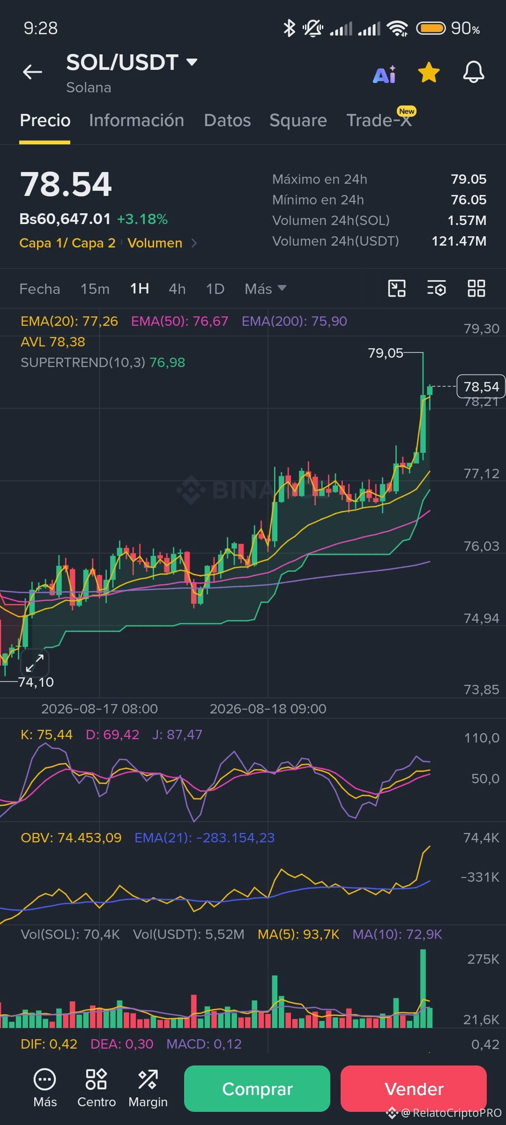The width and height of the screenshot is (506, 1125).
Task: Open Margin trading icon
Action: [x=148, y=1088]
